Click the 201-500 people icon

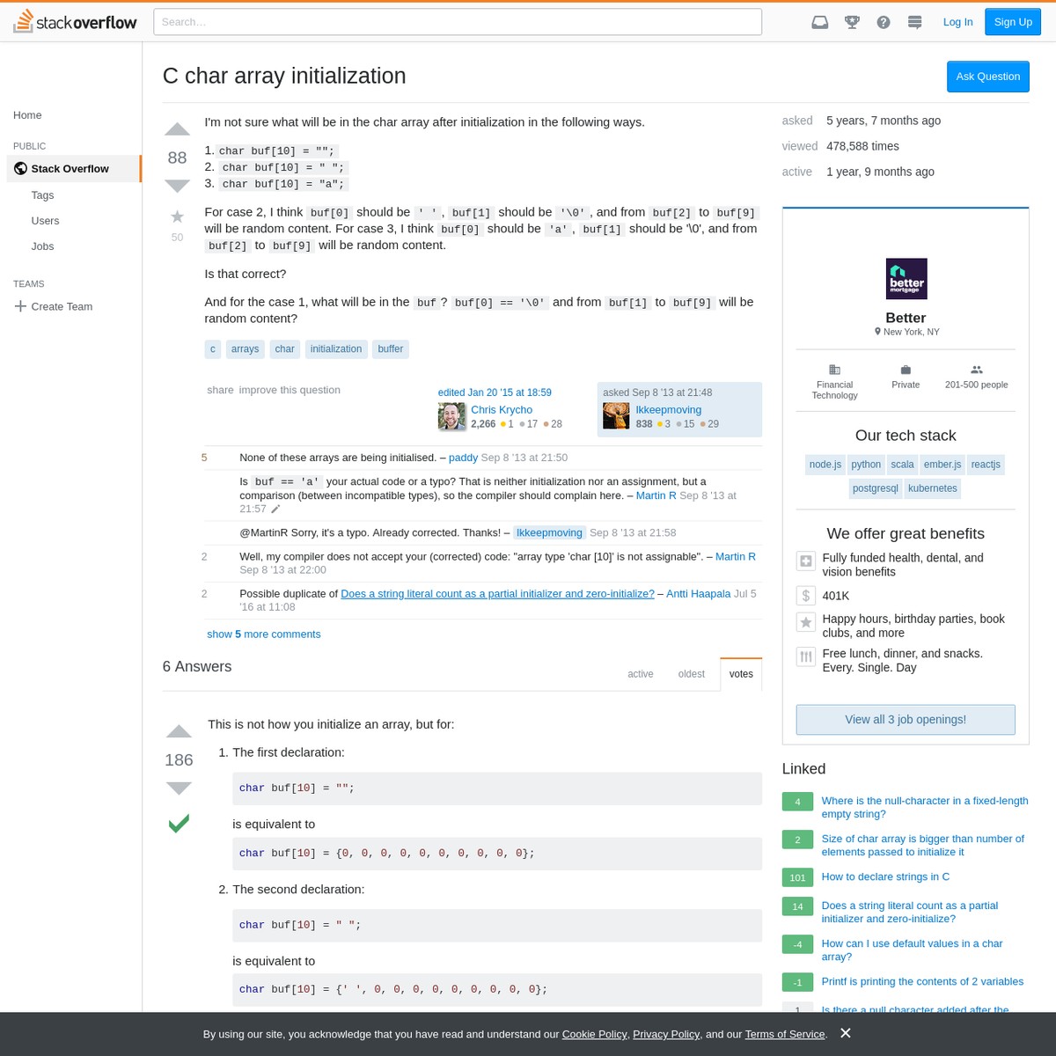click(977, 370)
